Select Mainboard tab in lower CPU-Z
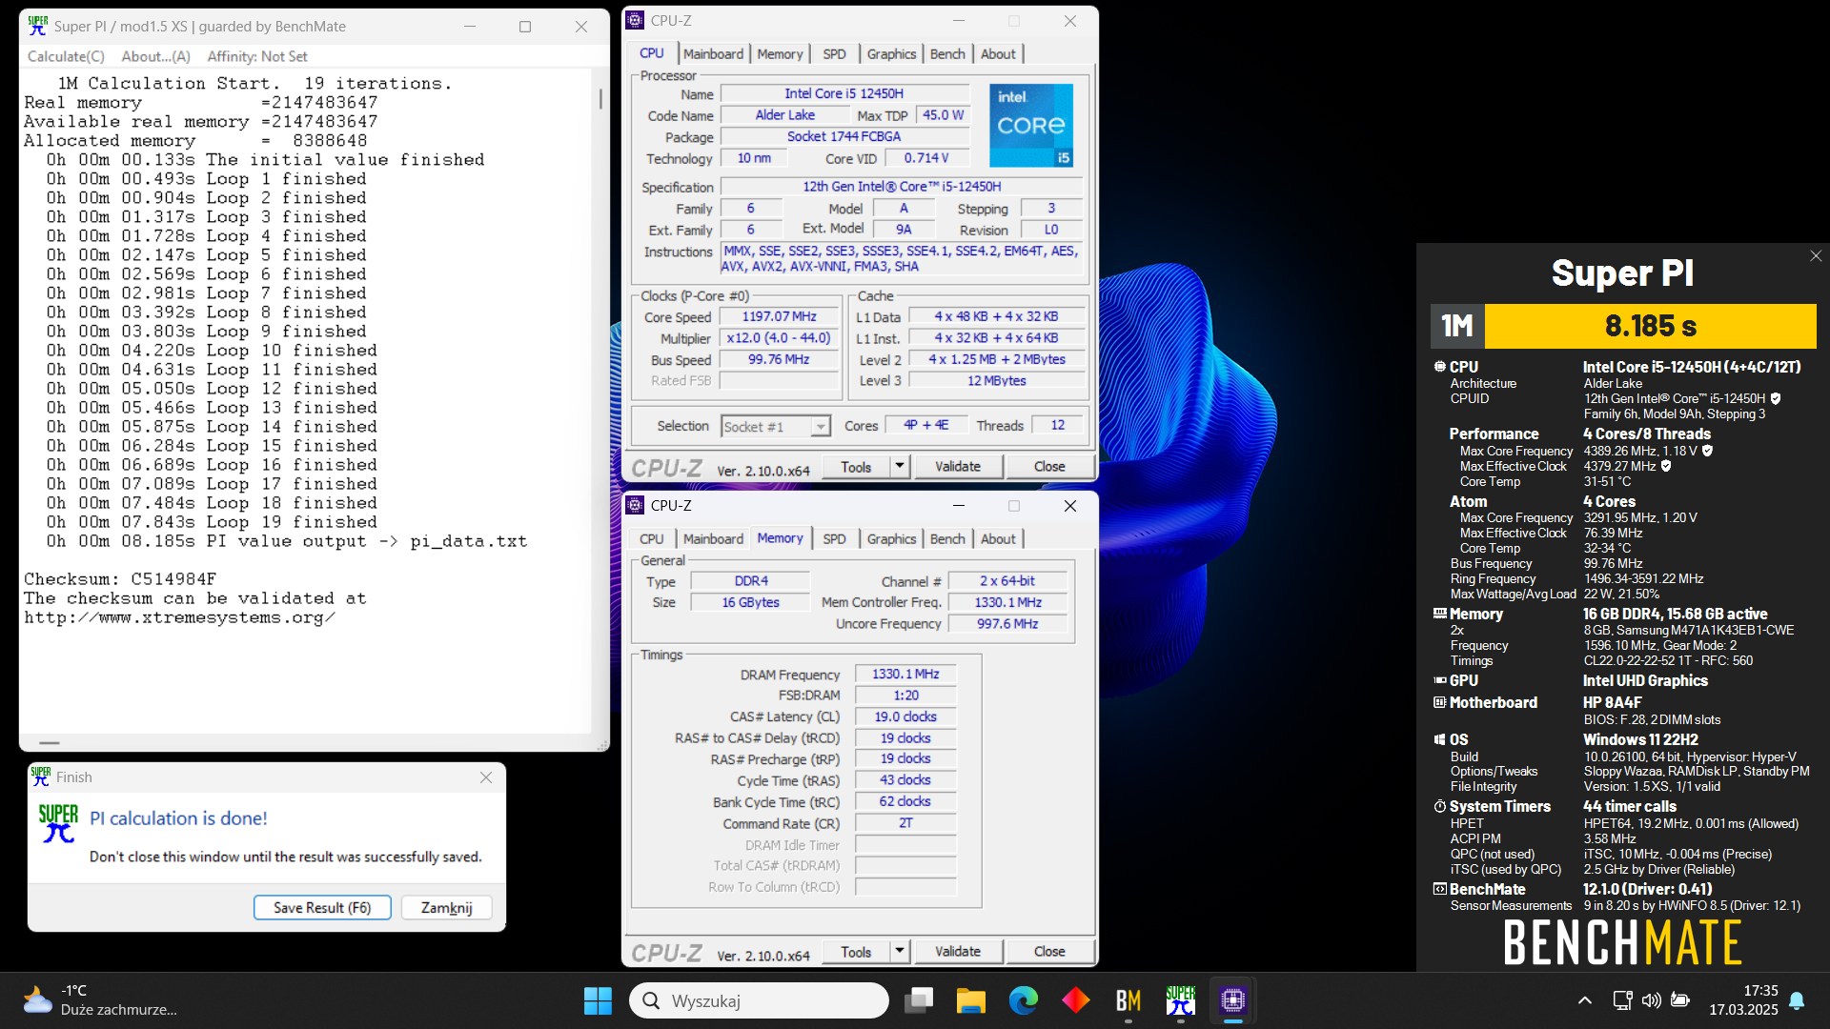Image resolution: width=1830 pixels, height=1029 pixels. (713, 539)
